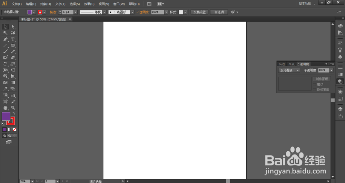Image resolution: width=345 pixels, height=183 pixels.
Task: Select the Magic Wand tool
Action: click(5, 33)
